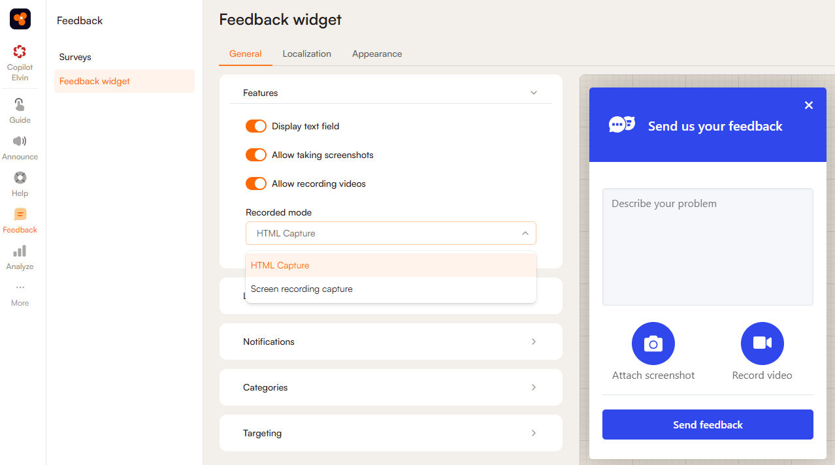The image size is (835, 465).
Task: Click the Record video camera icon
Action: 762,344
